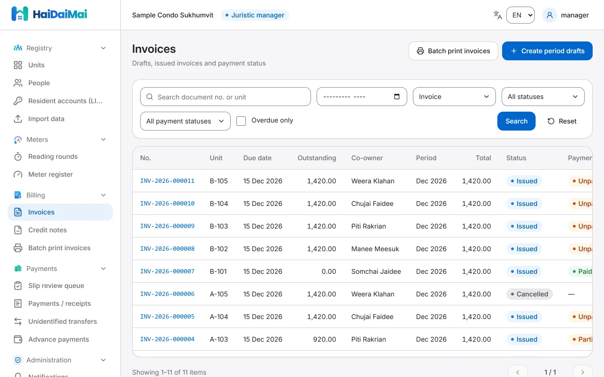
Task: Click the Unidentified transfers arrows icon
Action: pos(18,321)
